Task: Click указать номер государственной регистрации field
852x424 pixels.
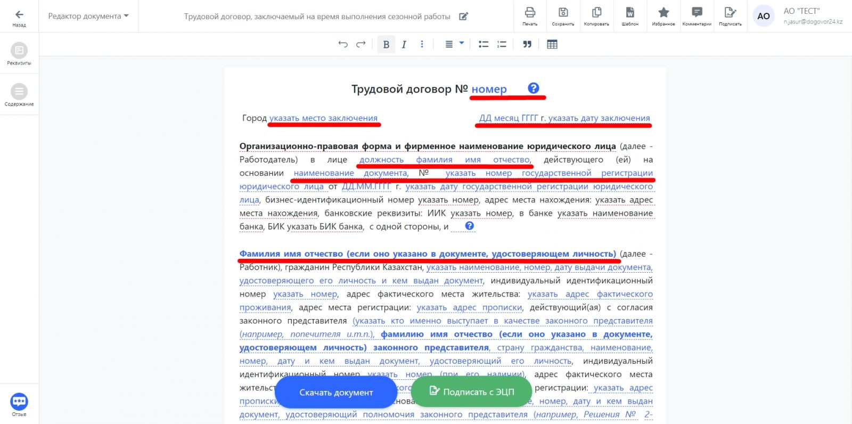Action: tap(549, 173)
